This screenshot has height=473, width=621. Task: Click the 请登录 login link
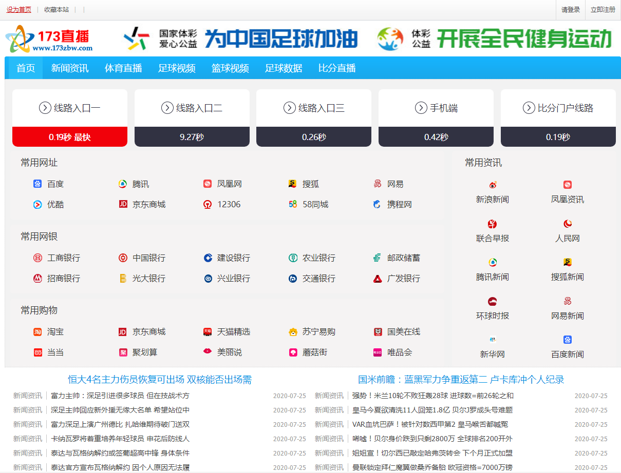click(x=571, y=10)
